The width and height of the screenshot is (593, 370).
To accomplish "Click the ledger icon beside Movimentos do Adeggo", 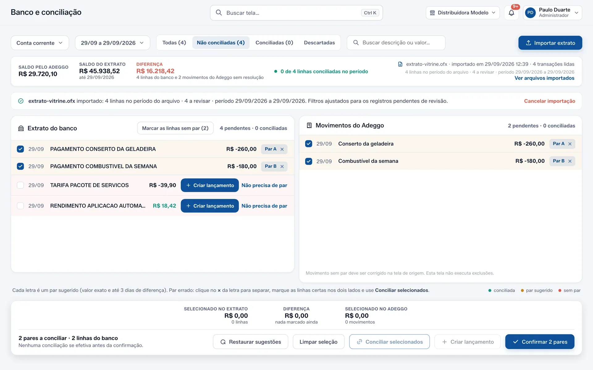I will [x=309, y=125].
